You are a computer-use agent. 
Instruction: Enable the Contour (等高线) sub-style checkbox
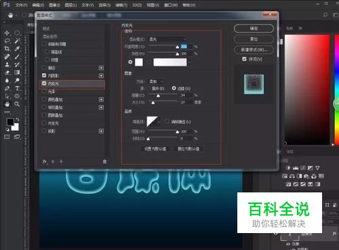click(47, 51)
